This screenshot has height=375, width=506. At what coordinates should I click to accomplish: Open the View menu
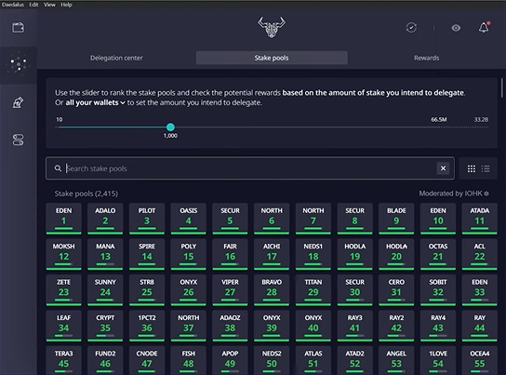click(x=49, y=5)
